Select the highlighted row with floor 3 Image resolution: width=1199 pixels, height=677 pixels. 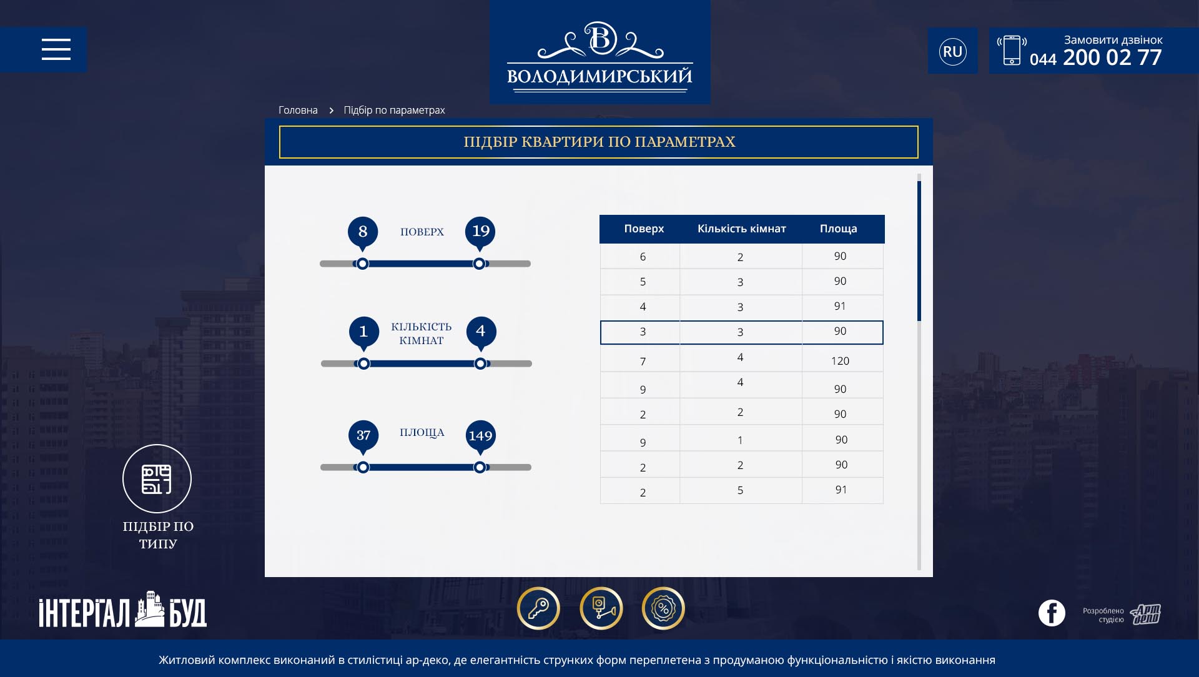click(x=741, y=332)
